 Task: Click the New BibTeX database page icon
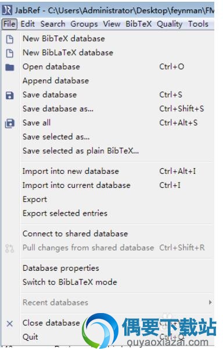click(9, 39)
